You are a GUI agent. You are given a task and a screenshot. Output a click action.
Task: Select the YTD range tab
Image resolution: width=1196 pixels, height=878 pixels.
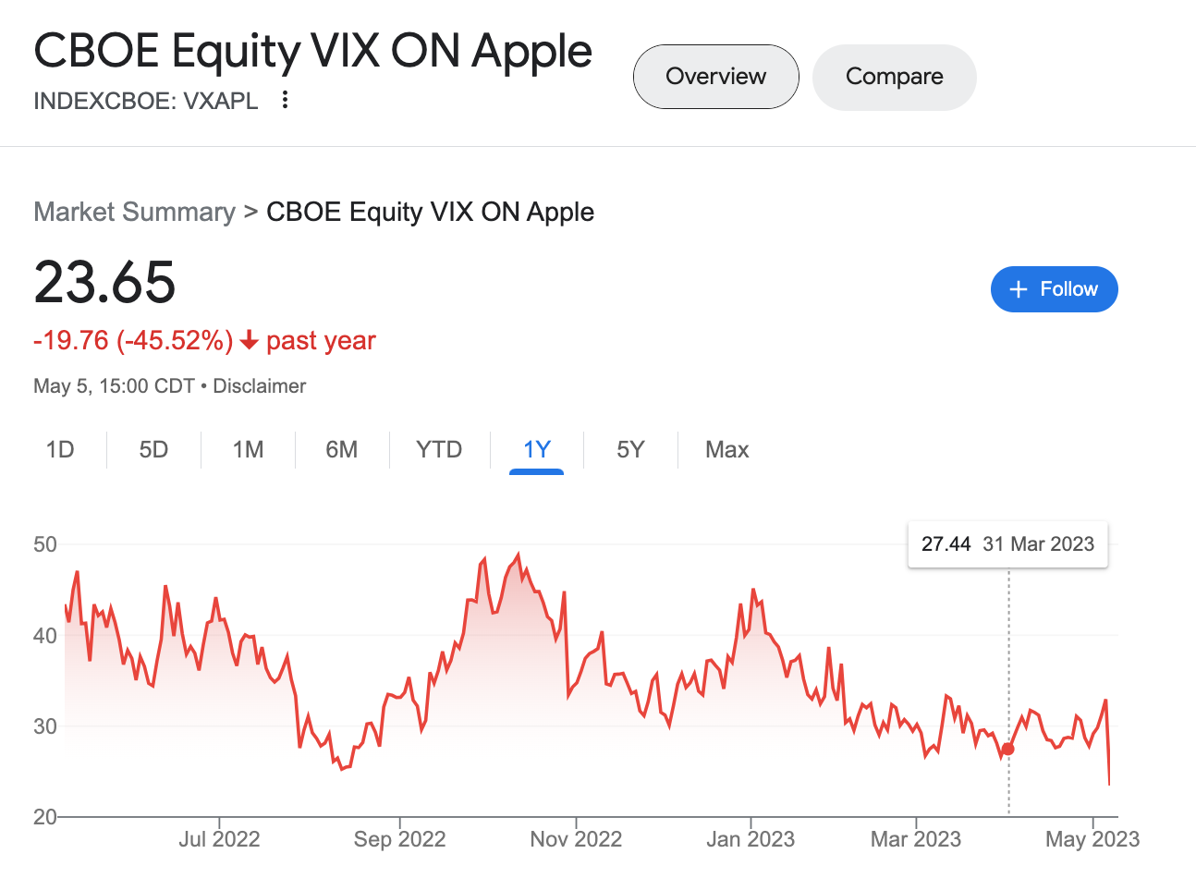(439, 450)
